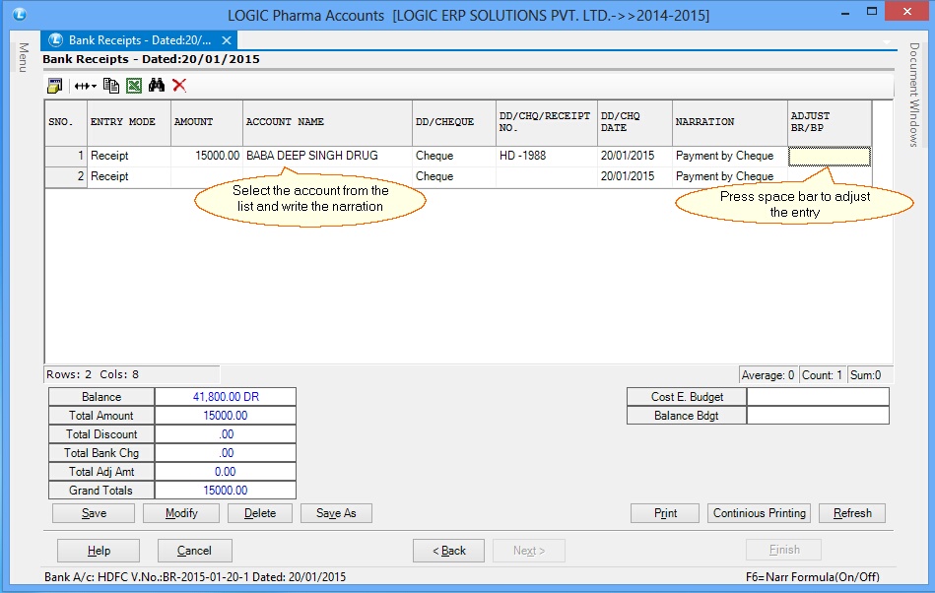Select the Adjust BR/BP cell in row 1
Screen dimensions: 935x593
(830, 156)
